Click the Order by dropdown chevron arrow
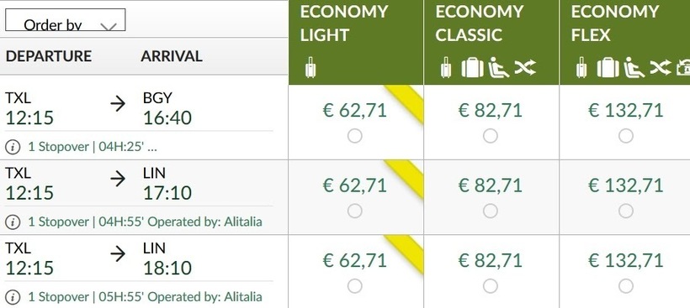Image resolution: width=690 pixels, height=308 pixels. pyautogui.click(x=109, y=26)
